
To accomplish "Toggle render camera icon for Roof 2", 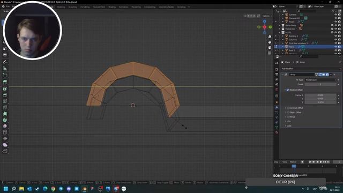I will click(x=339, y=50).
